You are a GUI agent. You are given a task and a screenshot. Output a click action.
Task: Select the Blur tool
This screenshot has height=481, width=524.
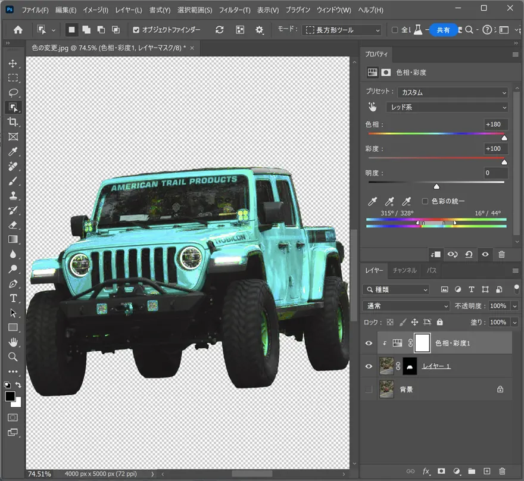13,254
